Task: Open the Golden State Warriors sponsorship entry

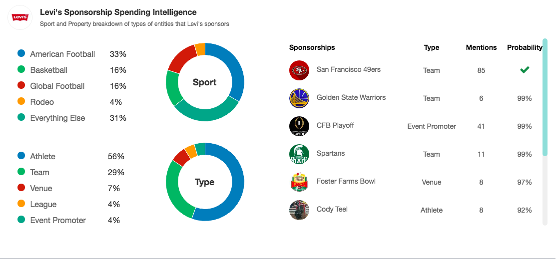Action: (351, 97)
